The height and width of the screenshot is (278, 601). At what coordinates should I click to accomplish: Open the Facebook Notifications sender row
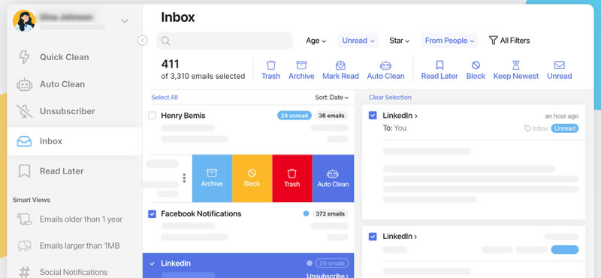(249, 228)
